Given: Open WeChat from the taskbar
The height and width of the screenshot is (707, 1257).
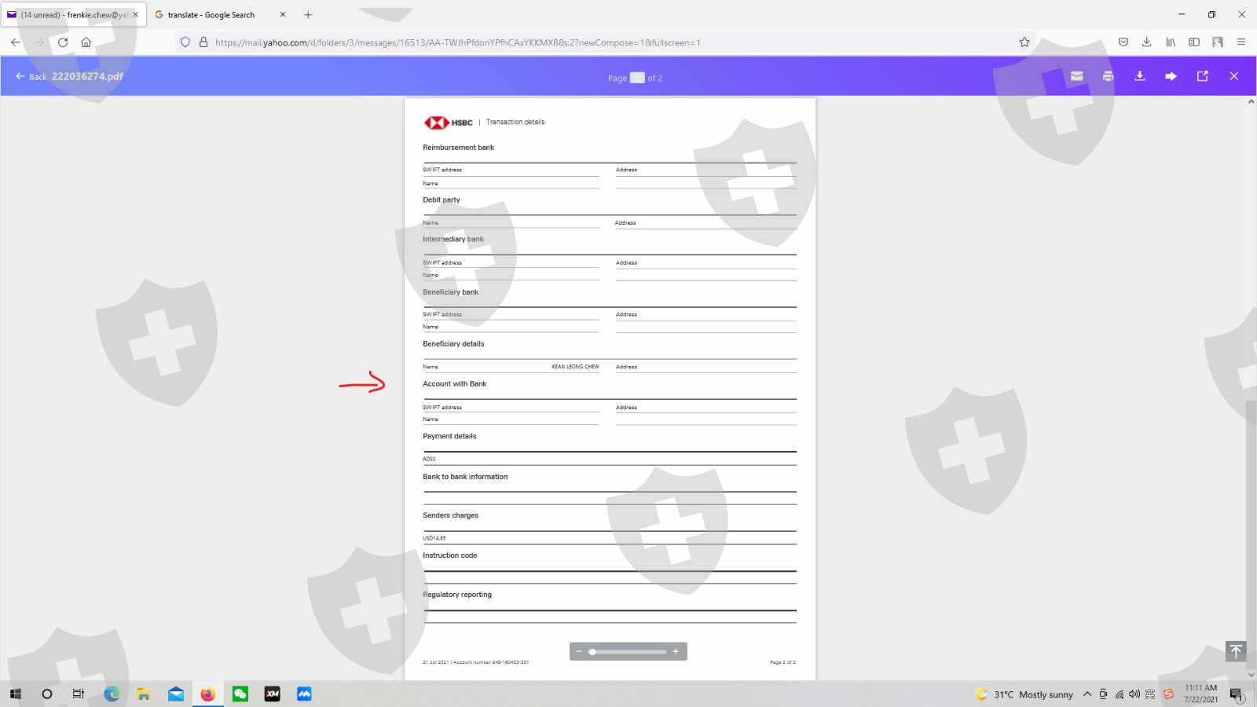Looking at the screenshot, I should click(240, 694).
